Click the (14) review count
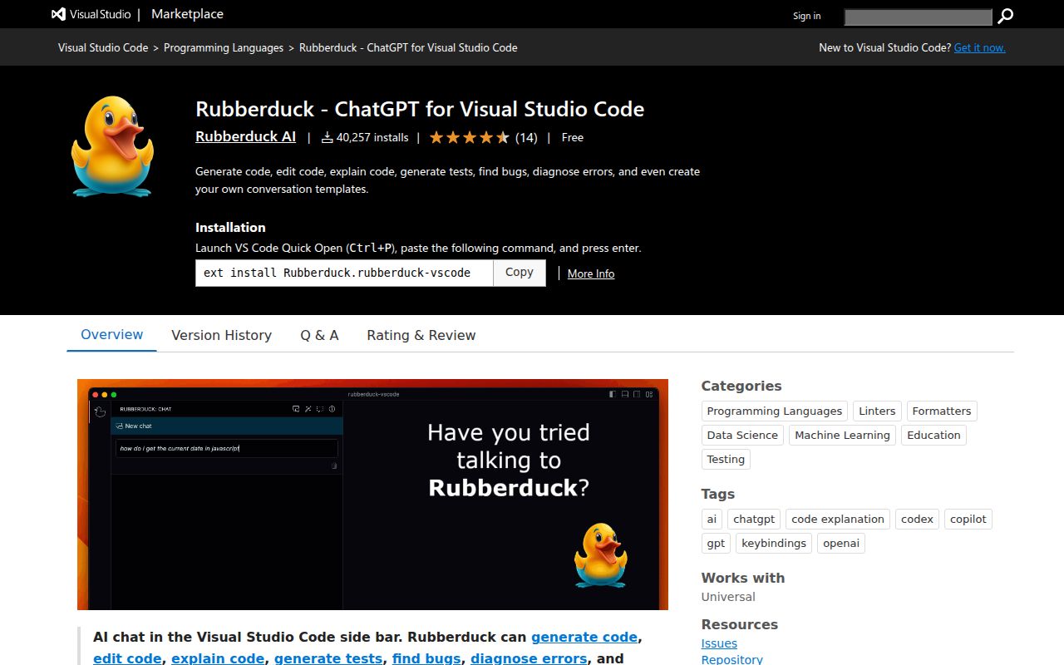1064x665 pixels. tap(526, 137)
